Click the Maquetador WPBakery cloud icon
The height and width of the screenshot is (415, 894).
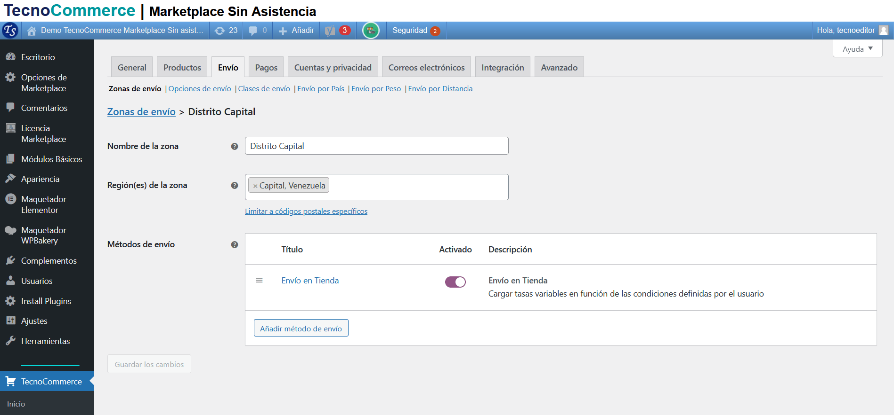click(x=10, y=230)
